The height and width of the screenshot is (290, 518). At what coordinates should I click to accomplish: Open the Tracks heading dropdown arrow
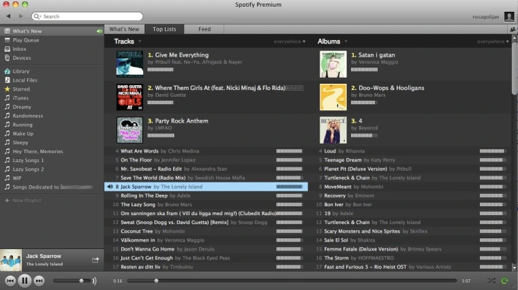140,42
